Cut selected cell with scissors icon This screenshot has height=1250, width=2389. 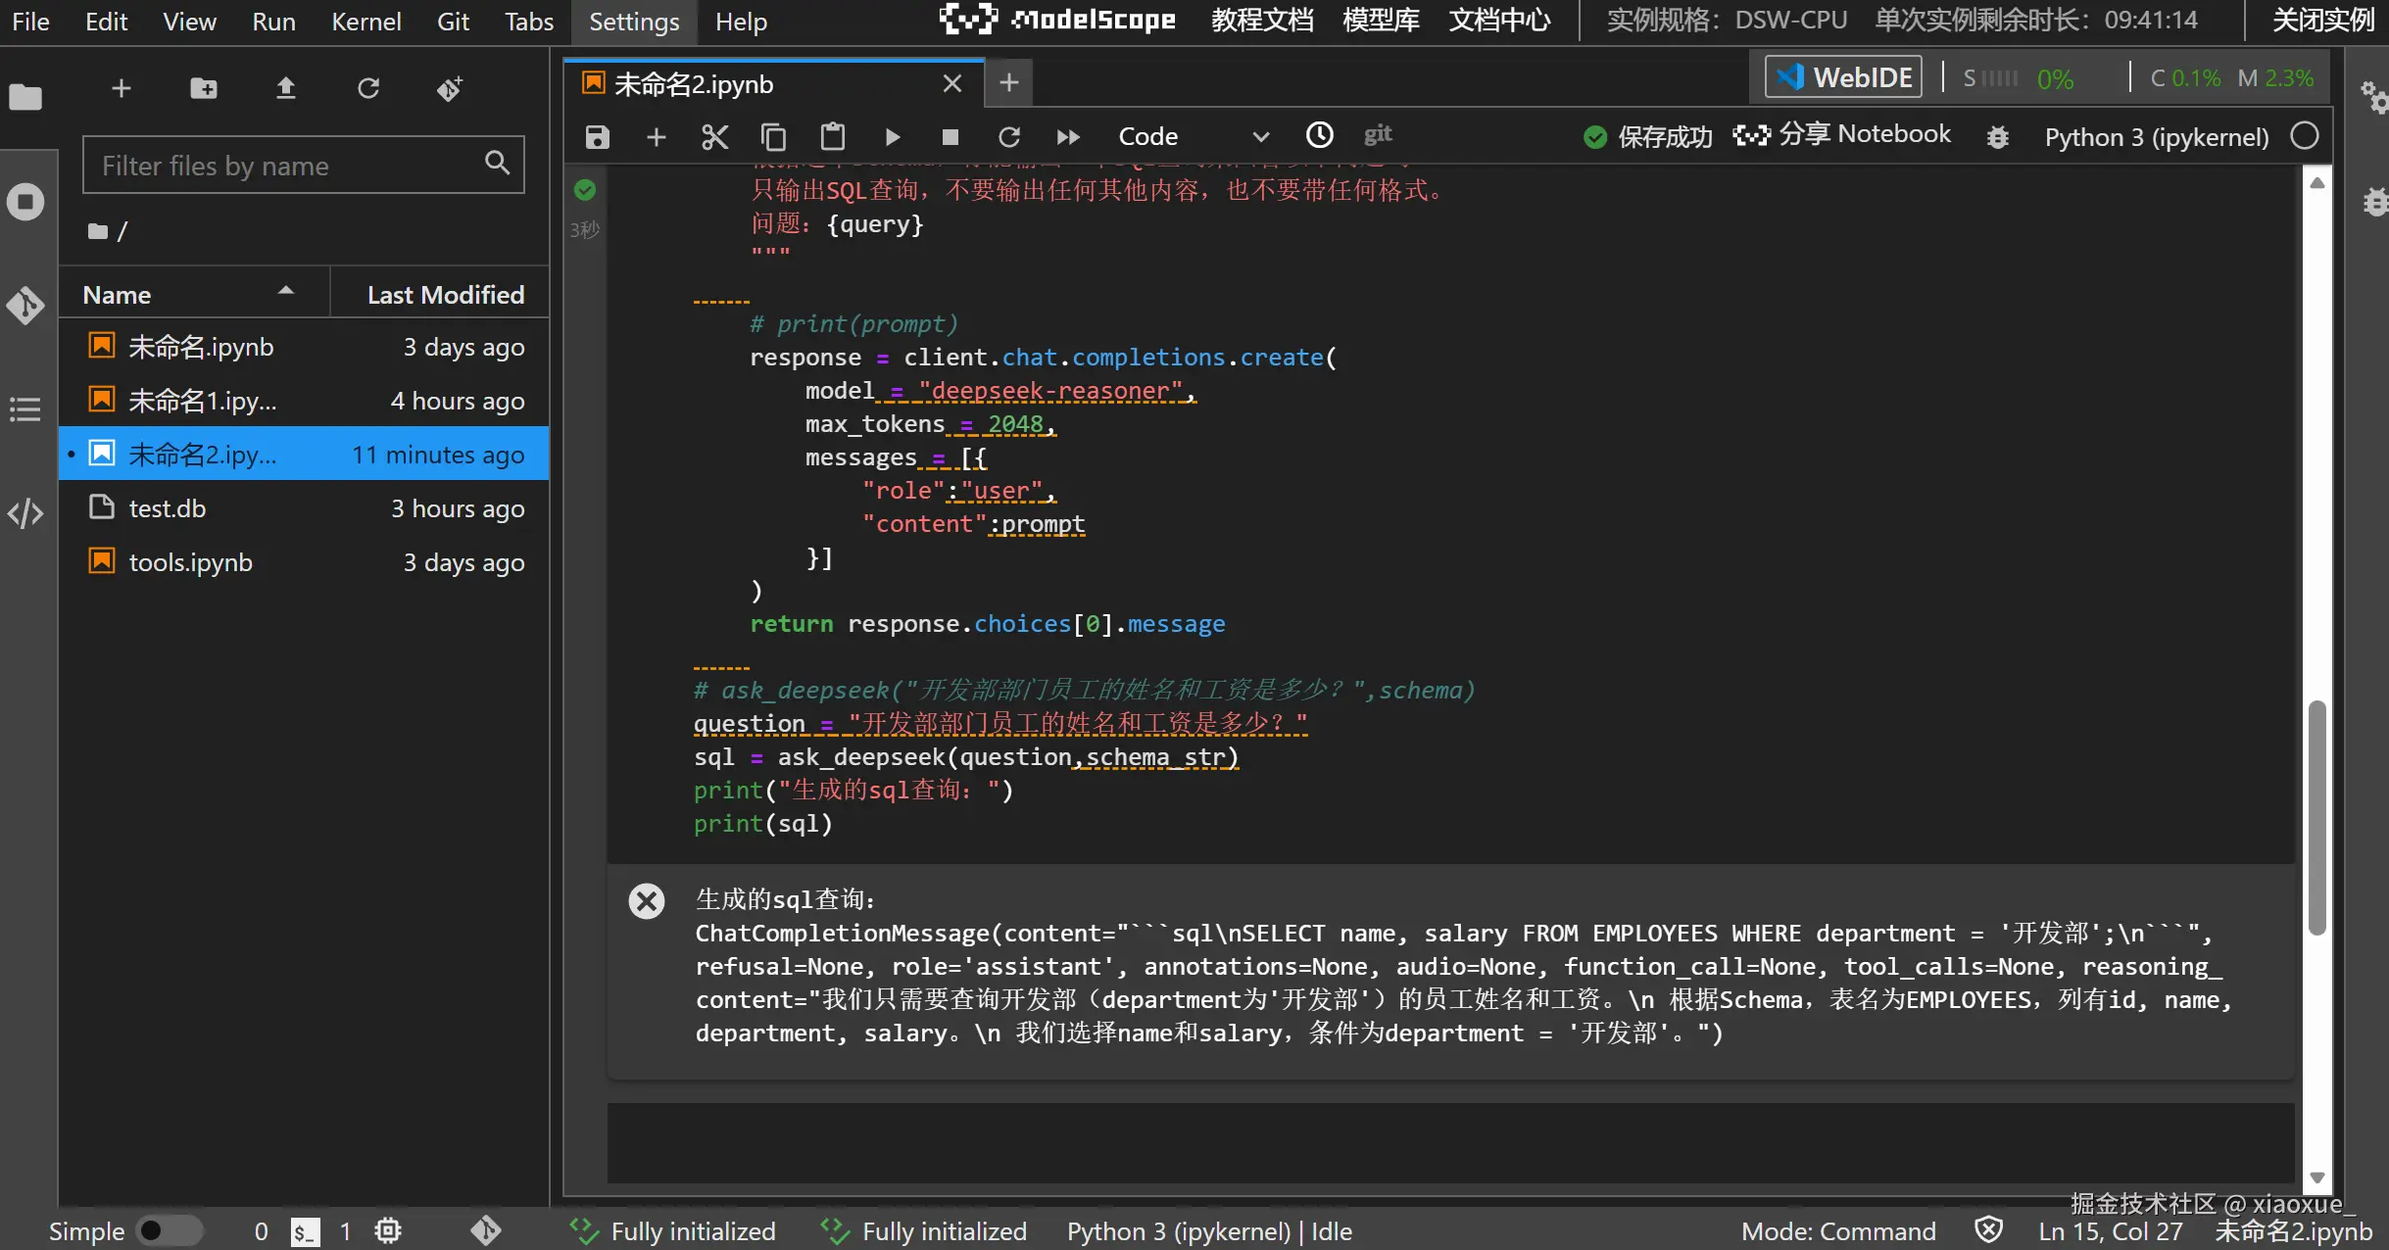(x=714, y=136)
